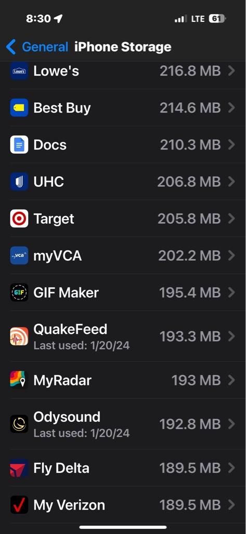Tap the MyRadar app icon
Image resolution: width=246 pixels, height=534 pixels.
click(19, 380)
